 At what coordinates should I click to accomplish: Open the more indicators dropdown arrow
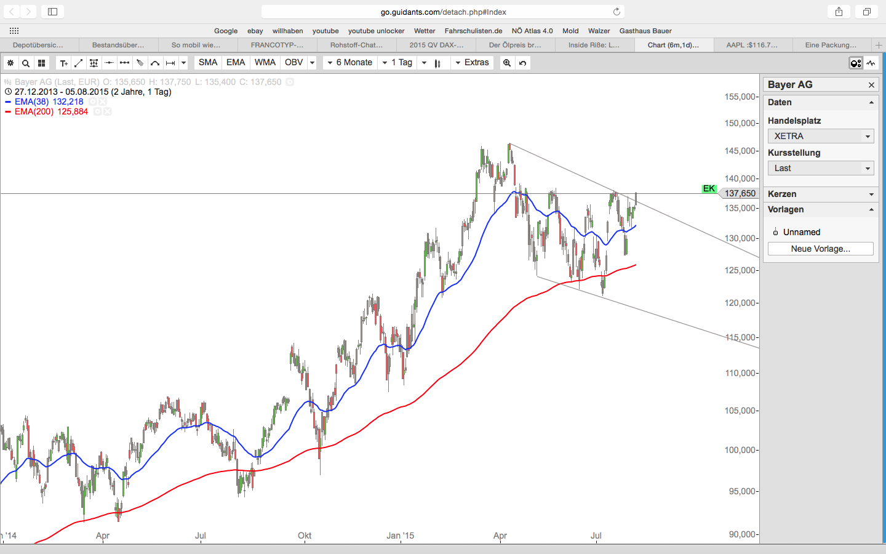(313, 63)
